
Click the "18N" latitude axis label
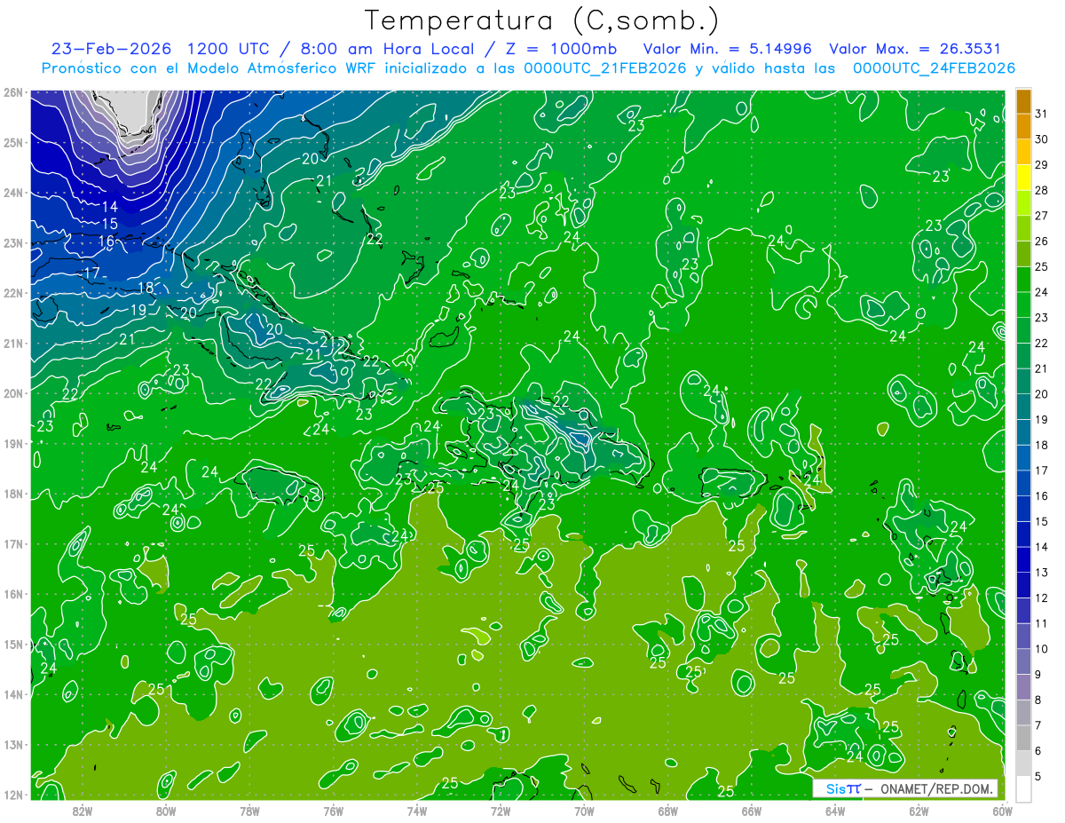point(13,494)
